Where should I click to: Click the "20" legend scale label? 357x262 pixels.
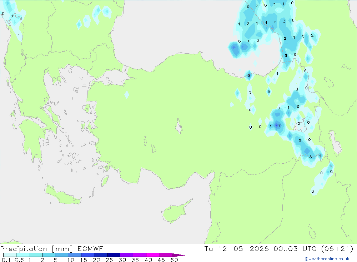(96, 260)
